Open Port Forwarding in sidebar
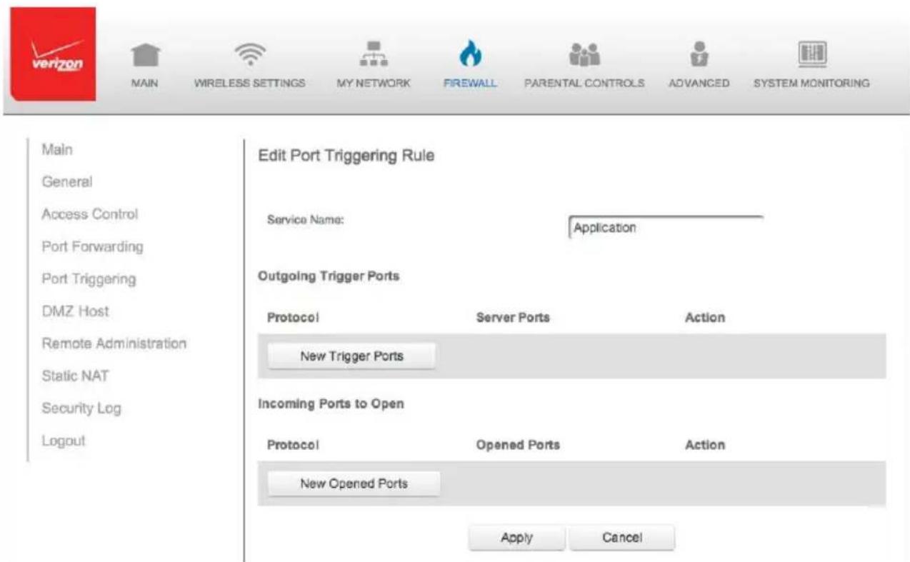 click(x=93, y=246)
